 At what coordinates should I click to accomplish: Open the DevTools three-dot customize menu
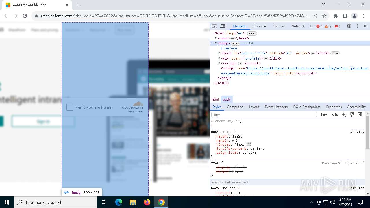[x=357, y=26]
